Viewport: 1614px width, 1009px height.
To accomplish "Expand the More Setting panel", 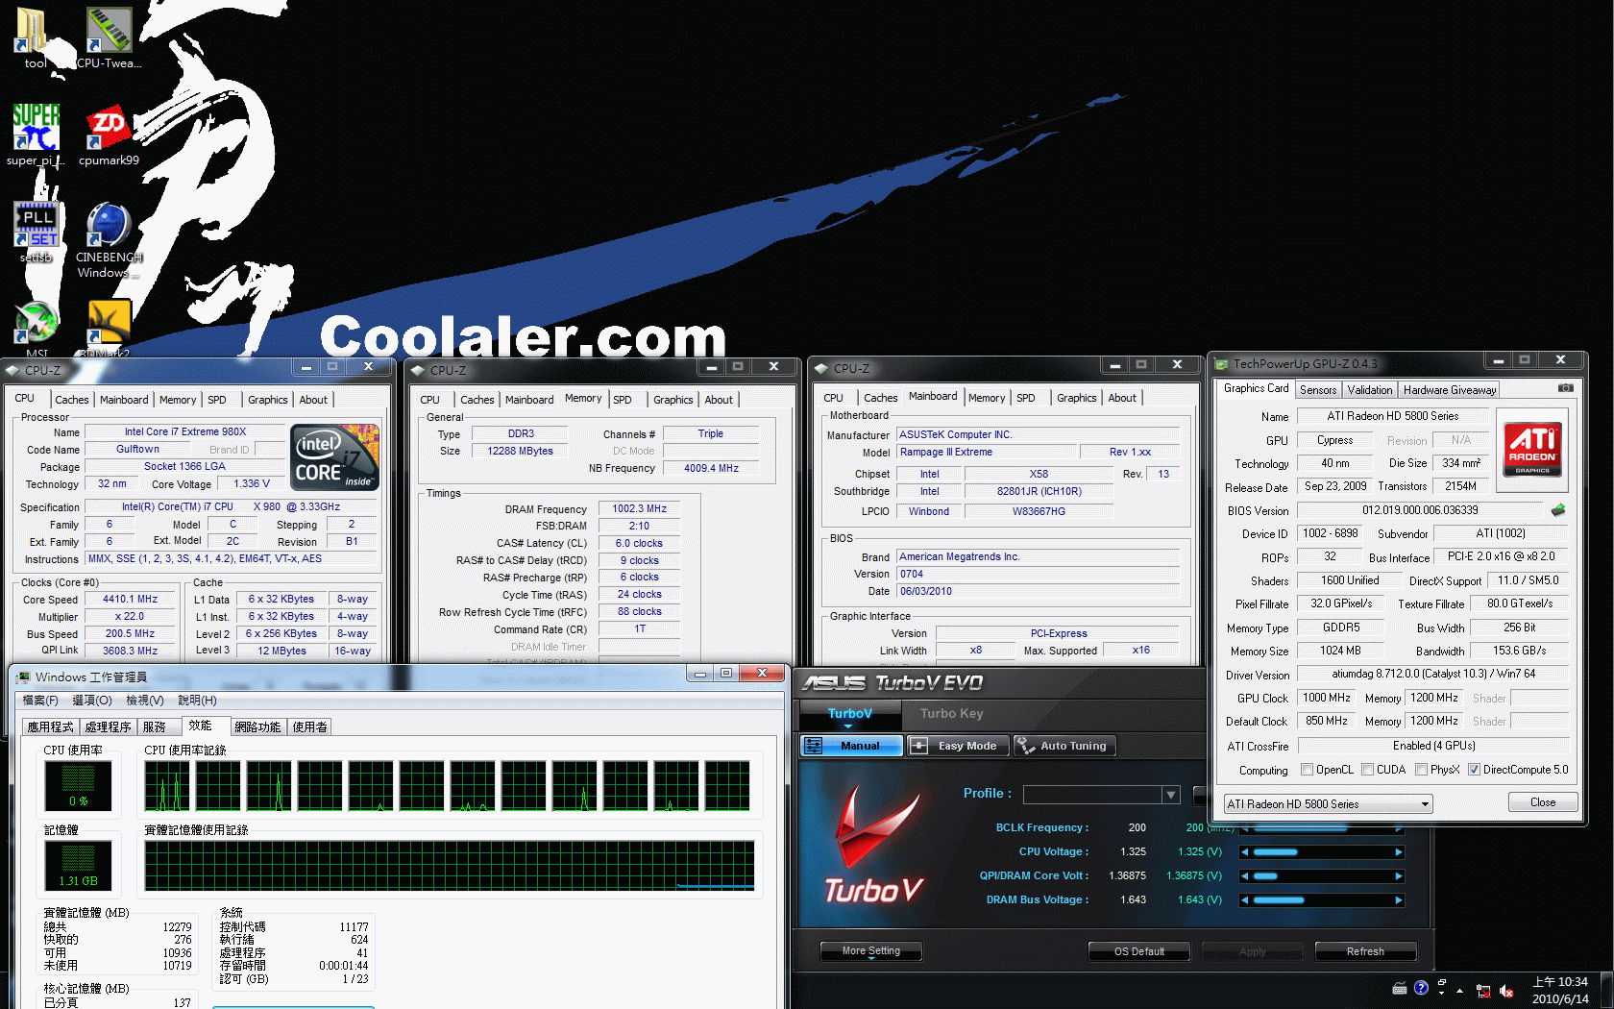I will [871, 951].
